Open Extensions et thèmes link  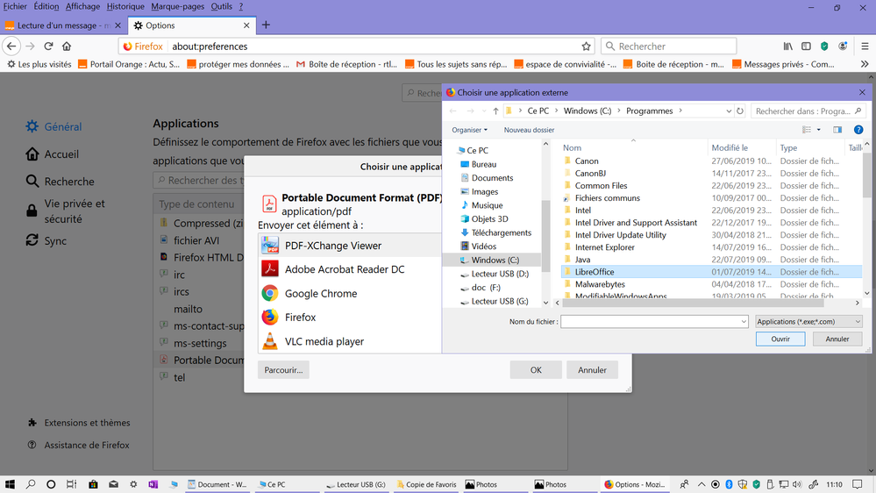coord(78,423)
